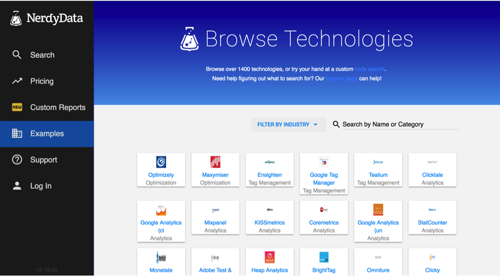
Task: Click the NEW badge icon beside Custom Reports
Action: pyautogui.click(x=17, y=107)
